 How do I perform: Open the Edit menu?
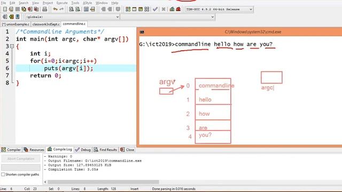12,3
